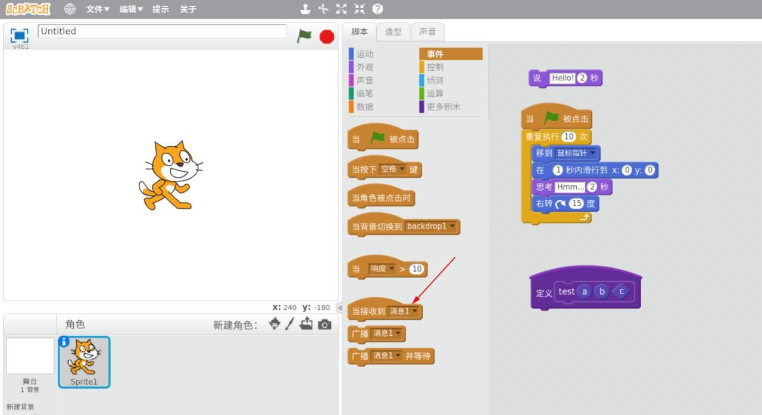Click the block help question icon
762x415 pixels.
[377, 9]
